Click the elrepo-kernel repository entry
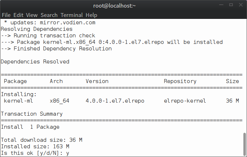Screen dimensions: 247x157 185,101
